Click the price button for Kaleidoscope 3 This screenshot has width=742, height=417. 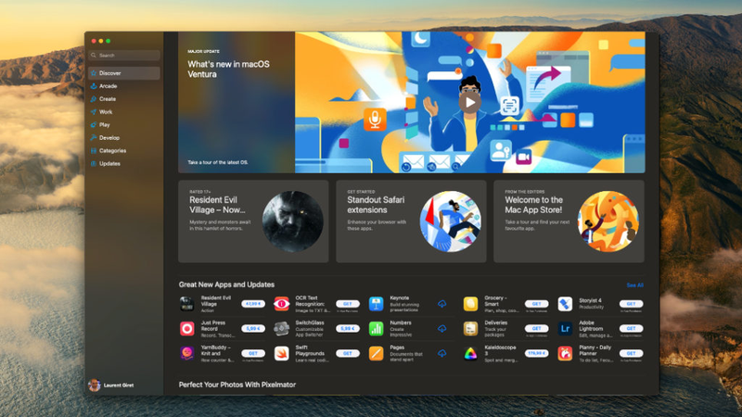point(537,353)
